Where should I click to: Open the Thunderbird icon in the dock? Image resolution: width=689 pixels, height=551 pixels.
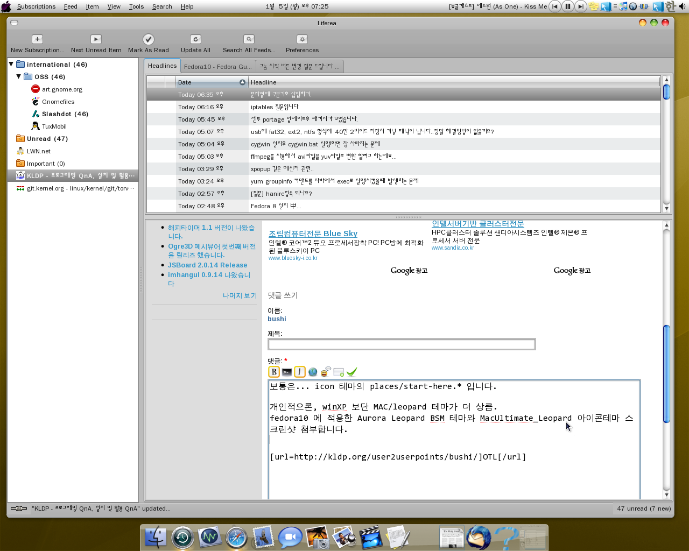[x=479, y=537]
